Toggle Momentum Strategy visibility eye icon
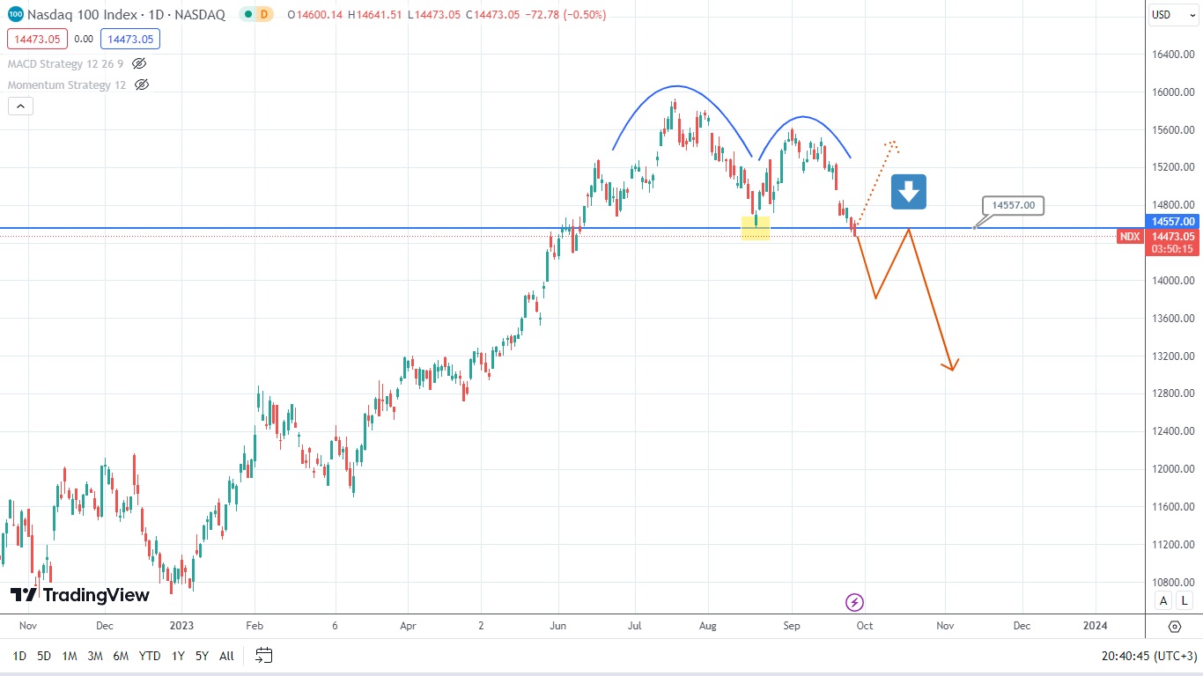Viewport: 1203px width, 676px height. 142,84
